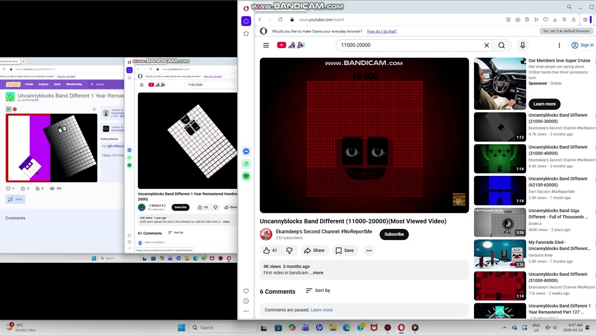The image size is (596, 335).
Task: Open more actions under the video
Action: (x=369, y=250)
